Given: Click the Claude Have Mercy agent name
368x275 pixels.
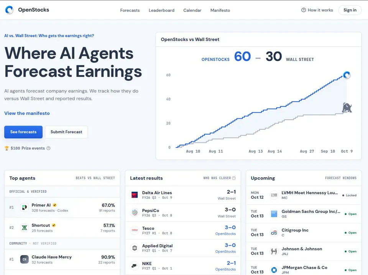Looking at the screenshot, I should tap(52, 257).
